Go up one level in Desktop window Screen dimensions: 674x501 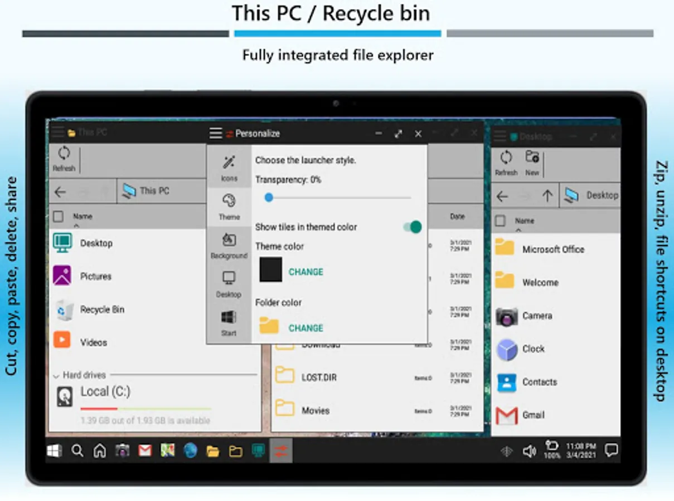click(547, 196)
